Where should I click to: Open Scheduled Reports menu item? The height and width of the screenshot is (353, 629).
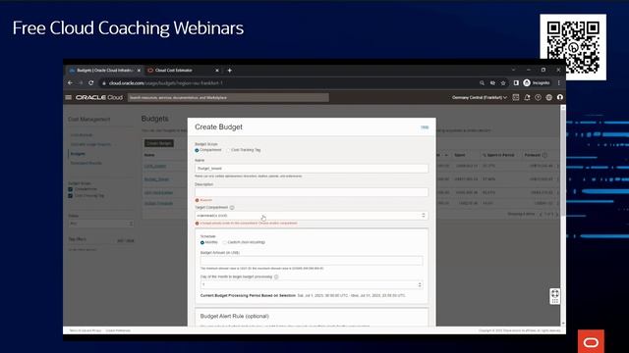coord(86,164)
